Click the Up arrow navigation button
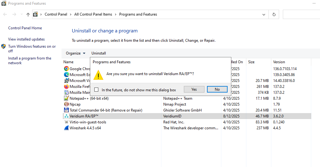 click(28, 14)
